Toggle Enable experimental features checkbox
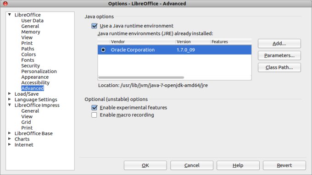312x175 pixels. (x=95, y=108)
